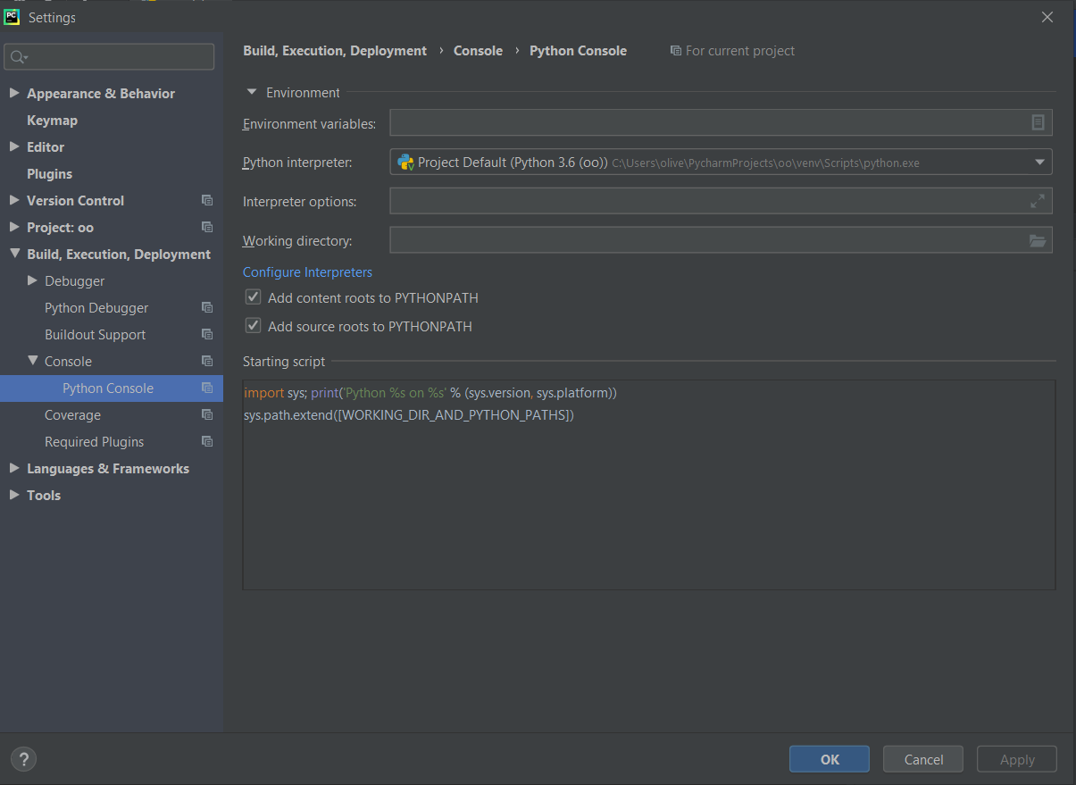Expand the Interpreter options field
The image size is (1076, 785).
click(x=1038, y=201)
